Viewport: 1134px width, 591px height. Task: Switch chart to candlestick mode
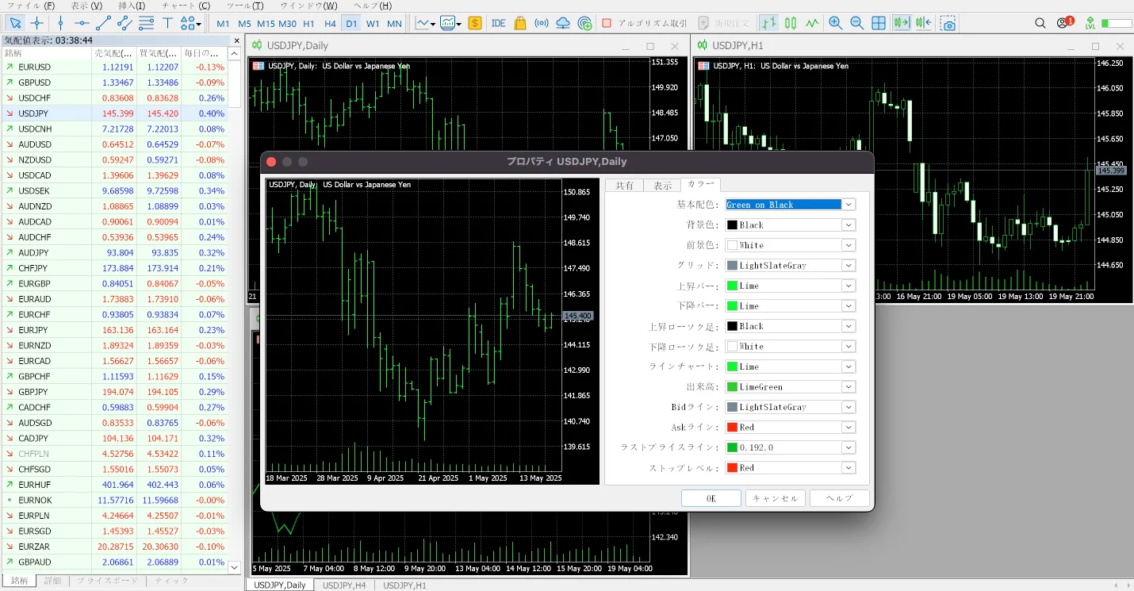[789, 23]
